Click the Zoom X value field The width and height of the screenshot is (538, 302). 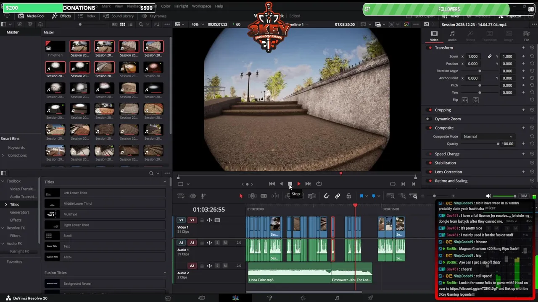tap(473, 57)
